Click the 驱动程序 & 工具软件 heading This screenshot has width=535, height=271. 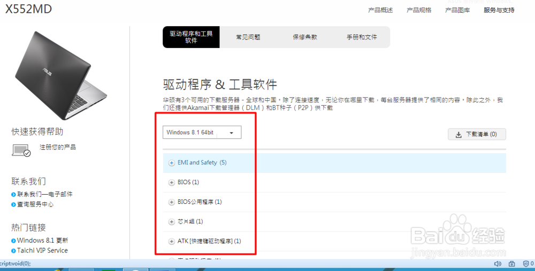coord(220,84)
